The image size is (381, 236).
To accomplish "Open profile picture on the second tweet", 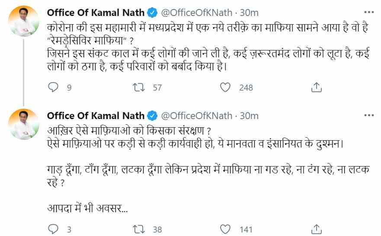I will click(x=24, y=124).
